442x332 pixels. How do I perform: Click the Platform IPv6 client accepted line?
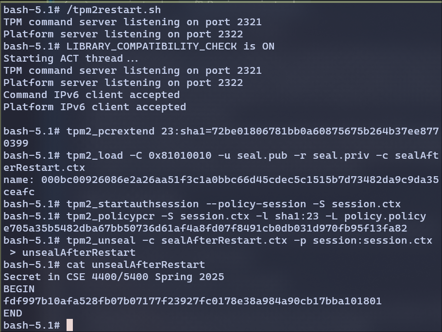(95, 107)
